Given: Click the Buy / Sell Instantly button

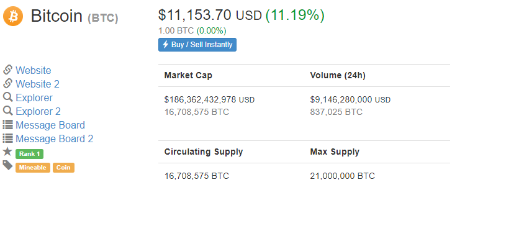Looking at the screenshot, I should click(197, 45).
